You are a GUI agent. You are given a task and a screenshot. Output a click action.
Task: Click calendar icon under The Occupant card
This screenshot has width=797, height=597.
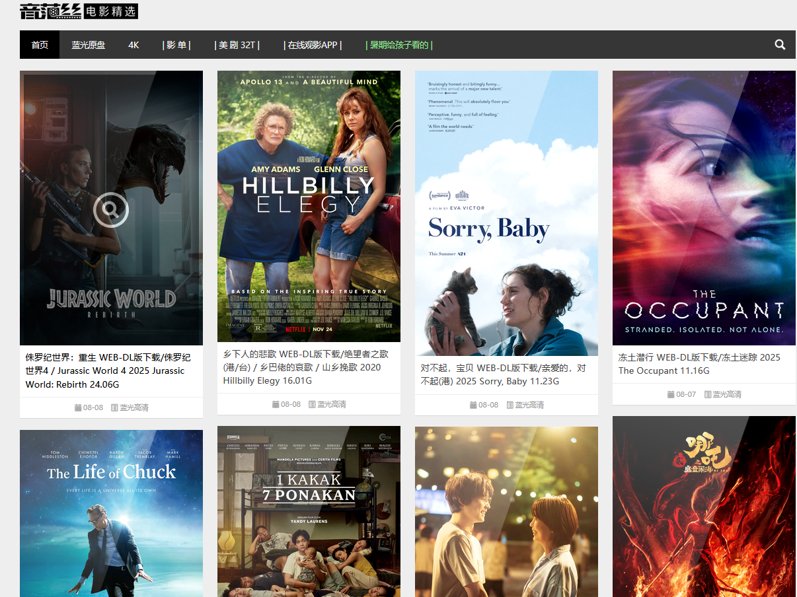click(671, 394)
